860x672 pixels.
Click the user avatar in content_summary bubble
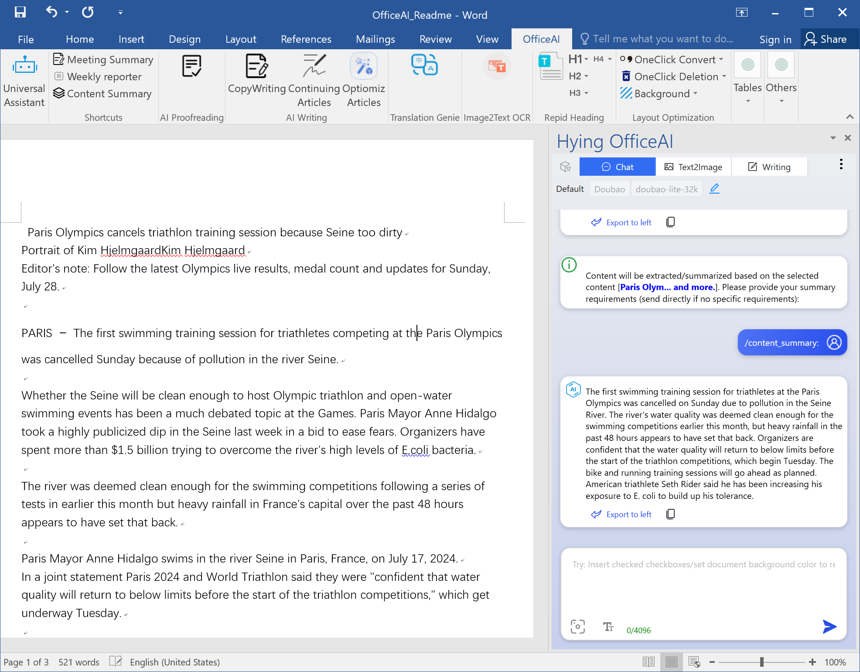(834, 342)
